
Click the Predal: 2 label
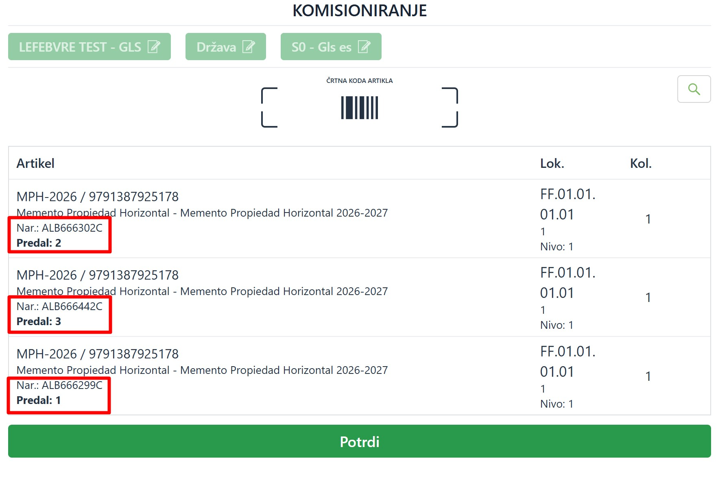[39, 243]
